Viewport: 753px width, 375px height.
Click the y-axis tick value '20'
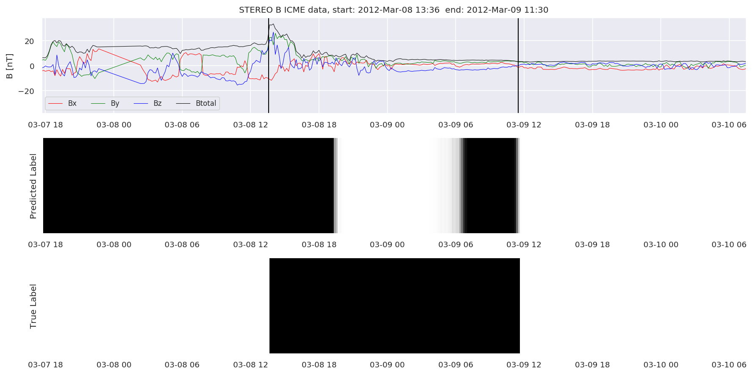click(x=29, y=41)
